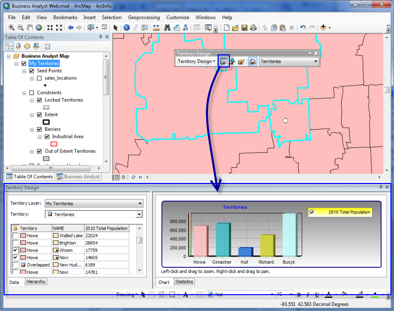Select the Pan hand tool
This screenshot has height=311, width=394.
29,27
